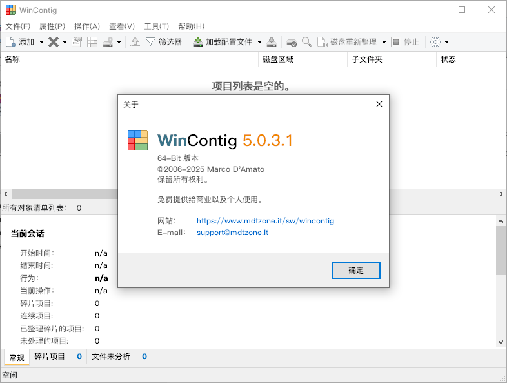
Task: Click the 子文件夹 column header
Action: [392, 59]
